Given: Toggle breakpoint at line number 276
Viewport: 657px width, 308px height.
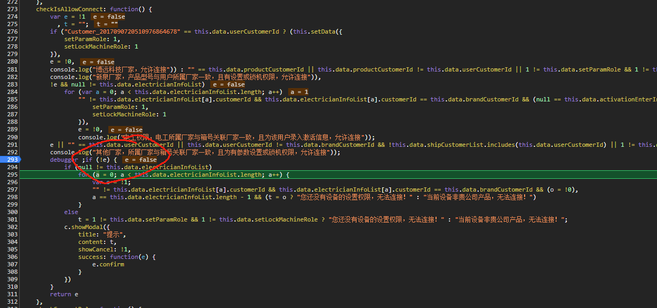Looking at the screenshot, I should click(12, 32).
